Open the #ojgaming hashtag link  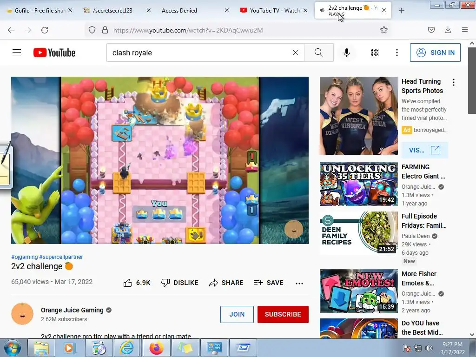coord(25,257)
